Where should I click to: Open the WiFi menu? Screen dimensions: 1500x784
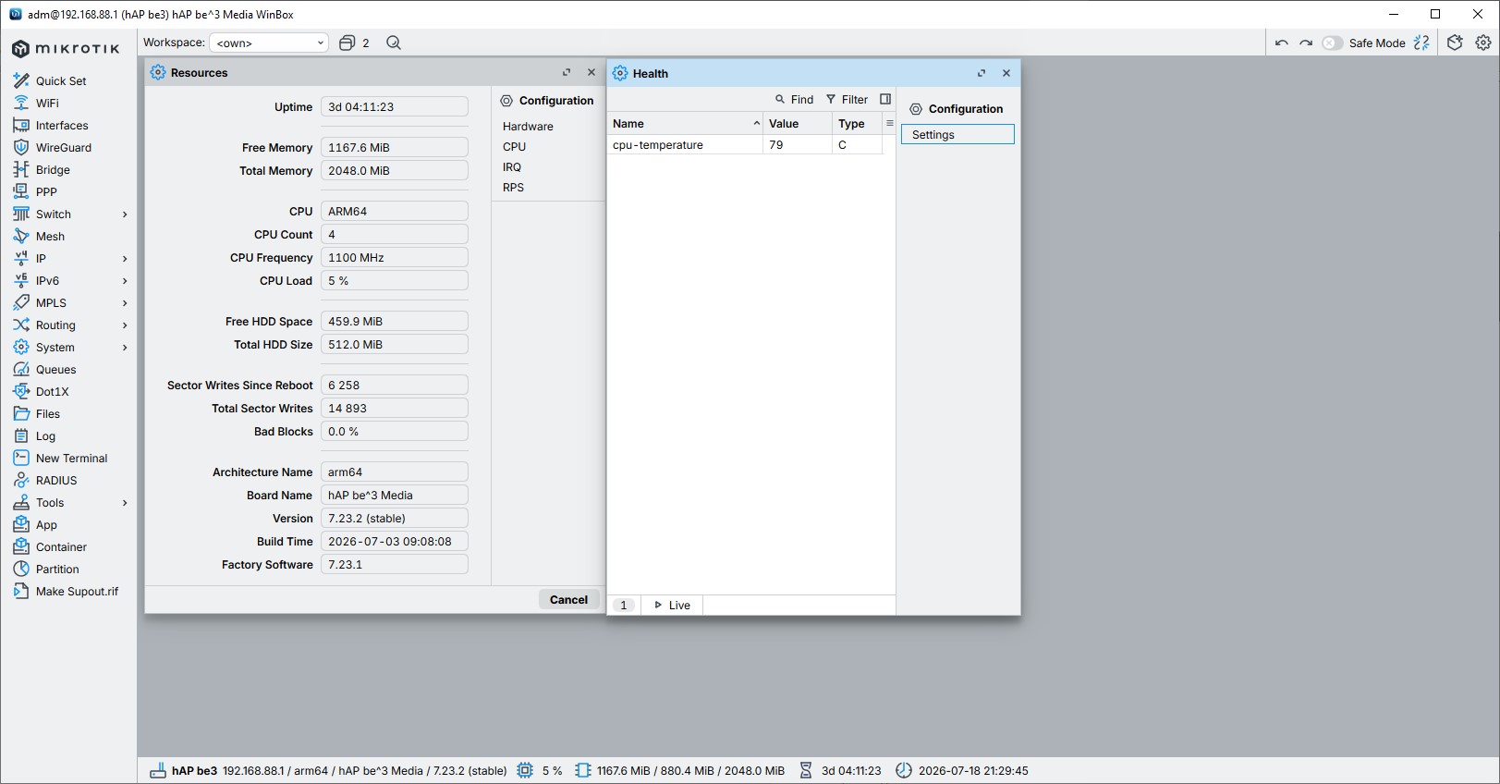(x=47, y=103)
